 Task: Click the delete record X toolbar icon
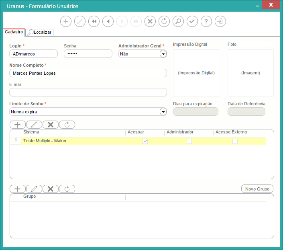(x=150, y=21)
